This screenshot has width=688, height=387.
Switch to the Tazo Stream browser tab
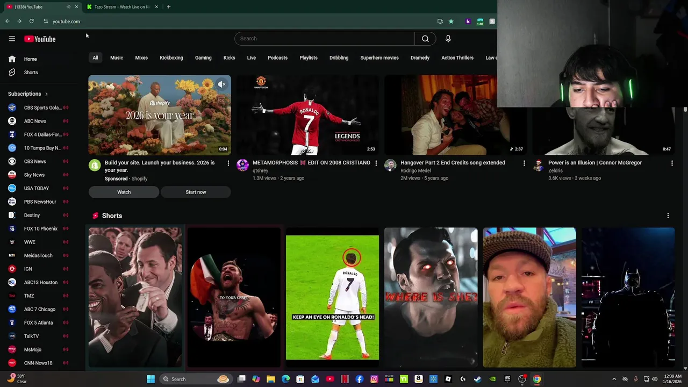coord(121,7)
